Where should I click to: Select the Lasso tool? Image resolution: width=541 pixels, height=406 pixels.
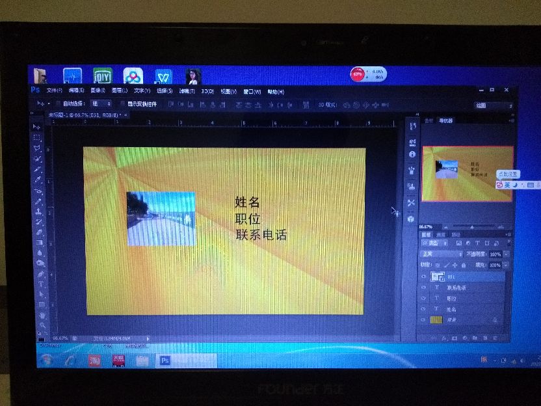37,148
